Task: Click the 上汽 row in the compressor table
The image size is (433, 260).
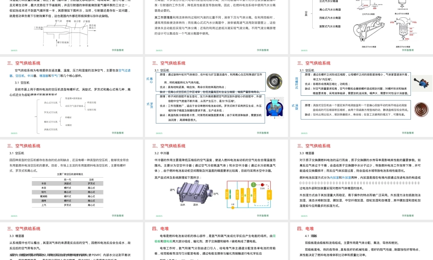Action: pyautogui.click(x=68, y=205)
